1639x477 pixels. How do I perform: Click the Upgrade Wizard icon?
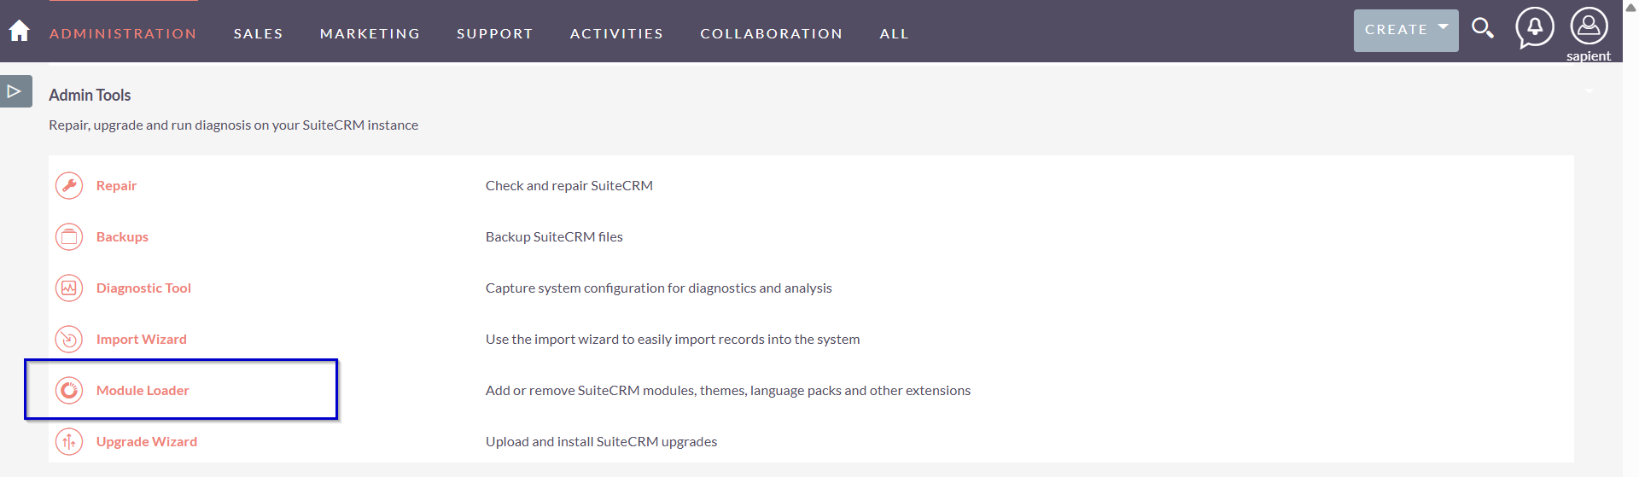69,441
